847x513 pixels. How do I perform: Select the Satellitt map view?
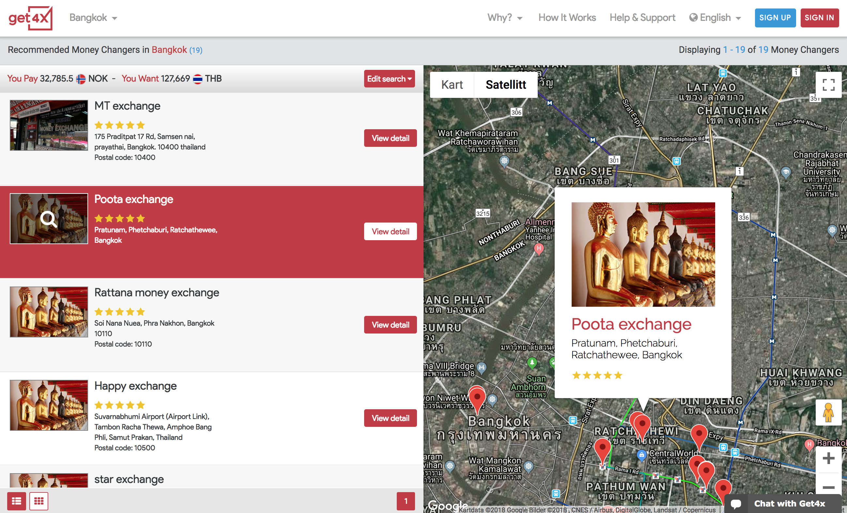506,85
